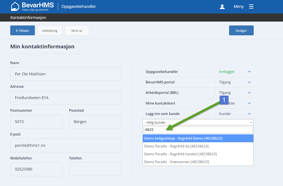Expand the BevarHMS-portal row chevron
The width and height of the screenshot is (283, 186).
(249, 82)
